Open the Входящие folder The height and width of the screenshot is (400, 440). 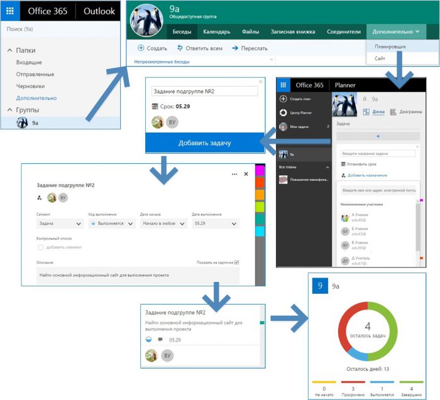click(x=29, y=62)
